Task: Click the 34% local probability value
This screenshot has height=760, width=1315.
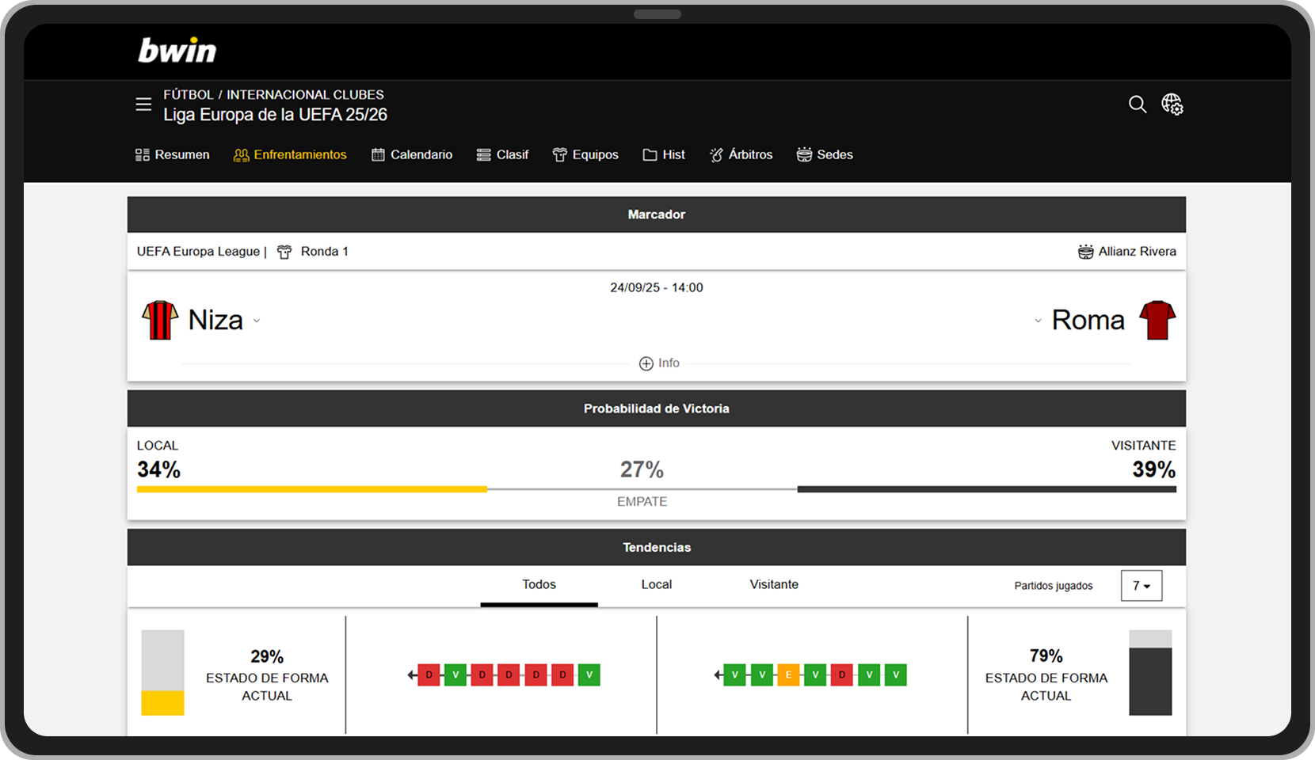Action: (158, 469)
